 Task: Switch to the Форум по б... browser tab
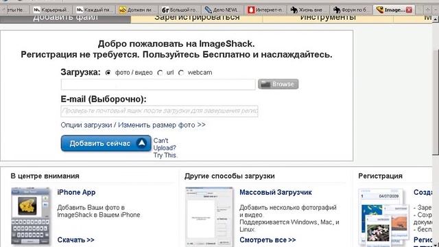pos(351,10)
